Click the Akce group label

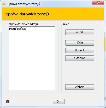pos(66,24)
